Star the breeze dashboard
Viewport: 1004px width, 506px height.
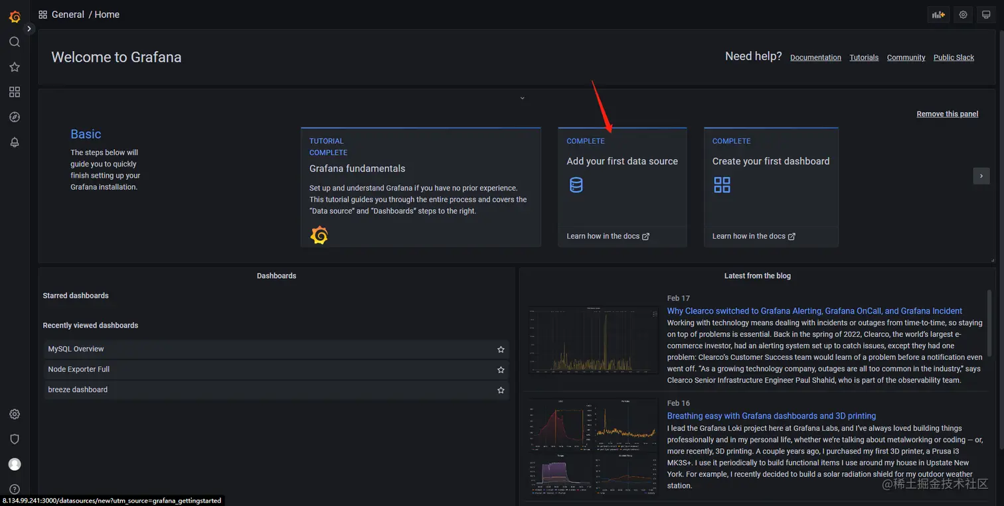tap(501, 390)
